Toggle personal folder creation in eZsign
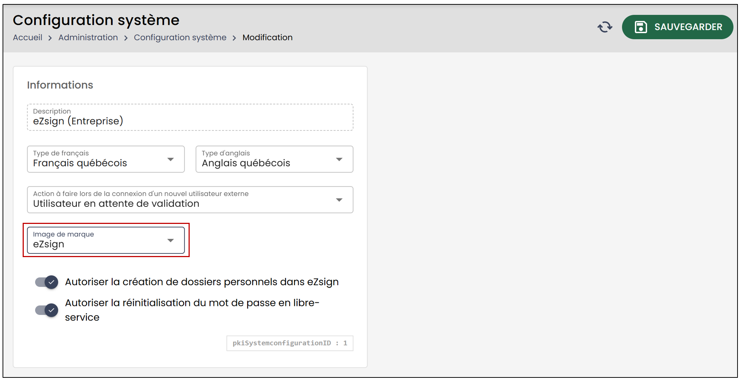This screenshot has width=743, height=380. point(46,282)
